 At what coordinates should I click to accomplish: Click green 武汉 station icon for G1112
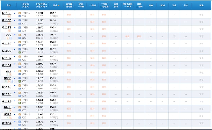pyautogui.click(x=20, y=103)
